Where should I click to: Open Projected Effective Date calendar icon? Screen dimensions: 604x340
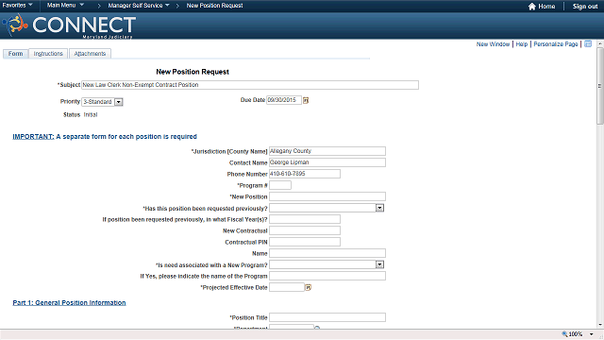pyautogui.click(x=309, y=287)
